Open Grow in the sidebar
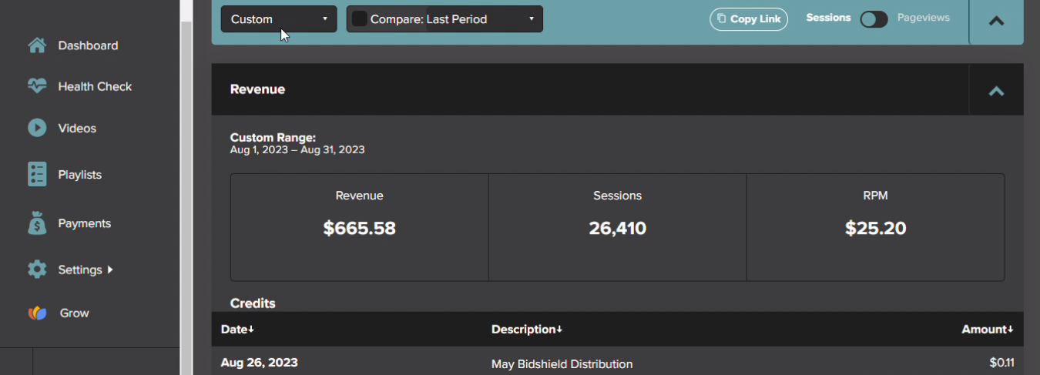Image resolution: width=1040 pixels, height=375 pixels. pyautogui.click(x=74, y=313)
